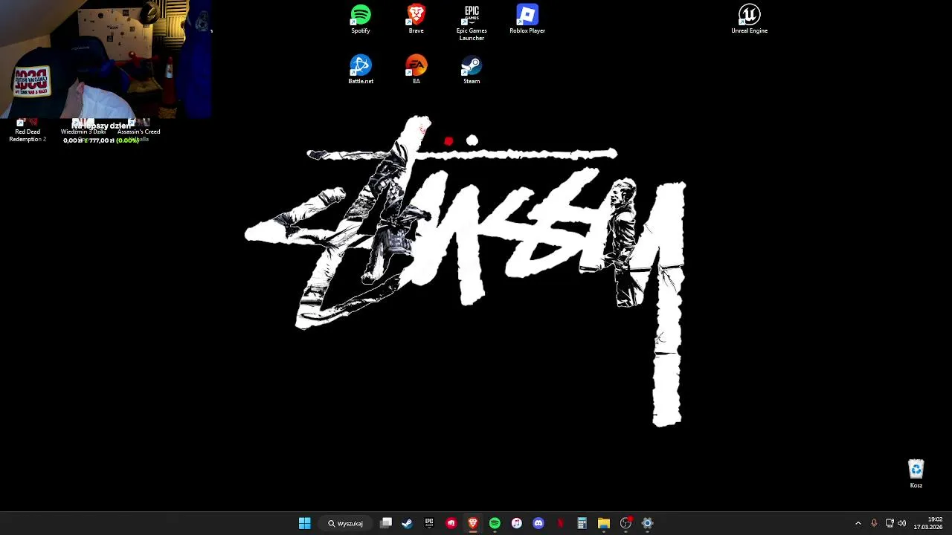Switch to Brave in the taskbar

pyautogui.click(x=472, y=523)
